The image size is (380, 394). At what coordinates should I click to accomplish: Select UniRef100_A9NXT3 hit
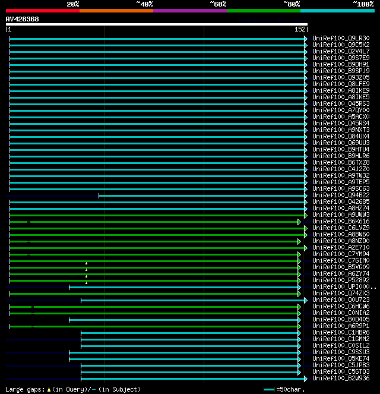point(341,130)
